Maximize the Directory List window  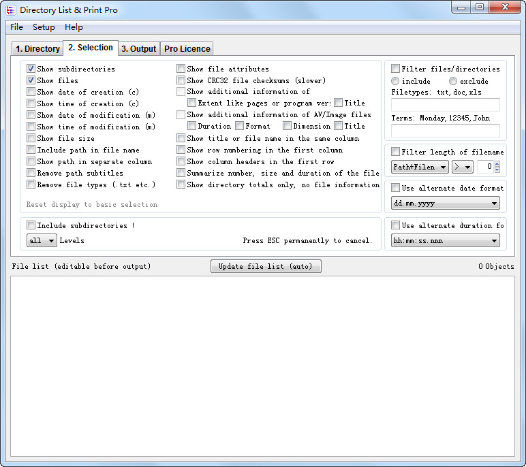480,7
